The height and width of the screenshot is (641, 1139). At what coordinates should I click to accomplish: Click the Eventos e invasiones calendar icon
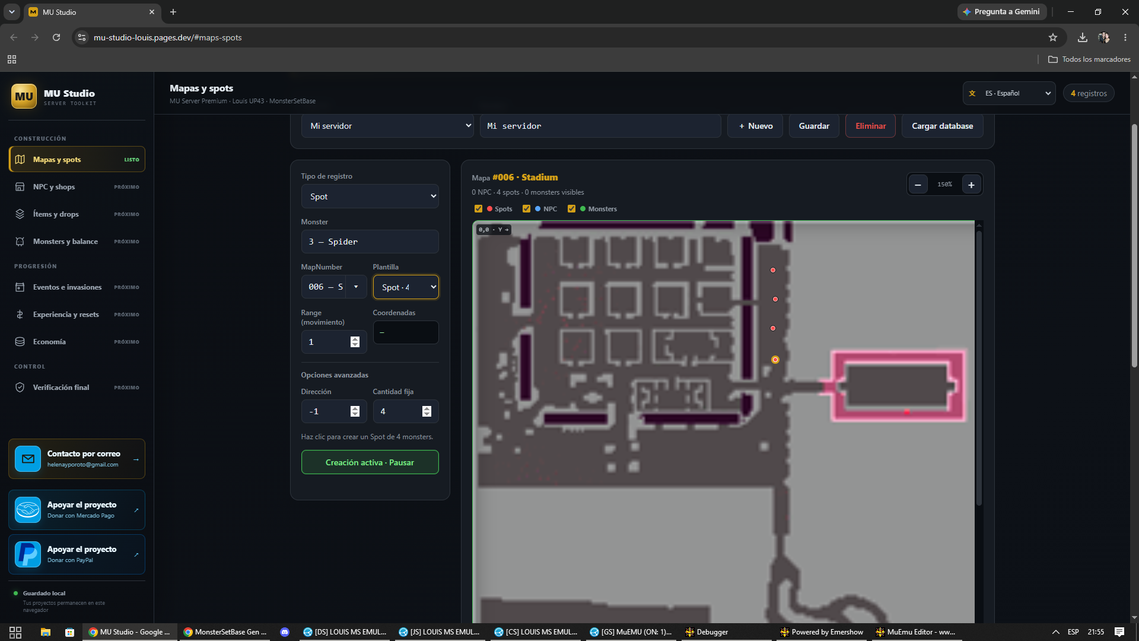(20, 287)
